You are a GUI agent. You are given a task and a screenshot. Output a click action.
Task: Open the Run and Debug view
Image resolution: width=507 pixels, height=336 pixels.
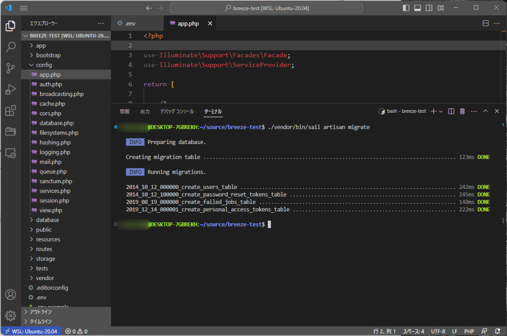11,90
